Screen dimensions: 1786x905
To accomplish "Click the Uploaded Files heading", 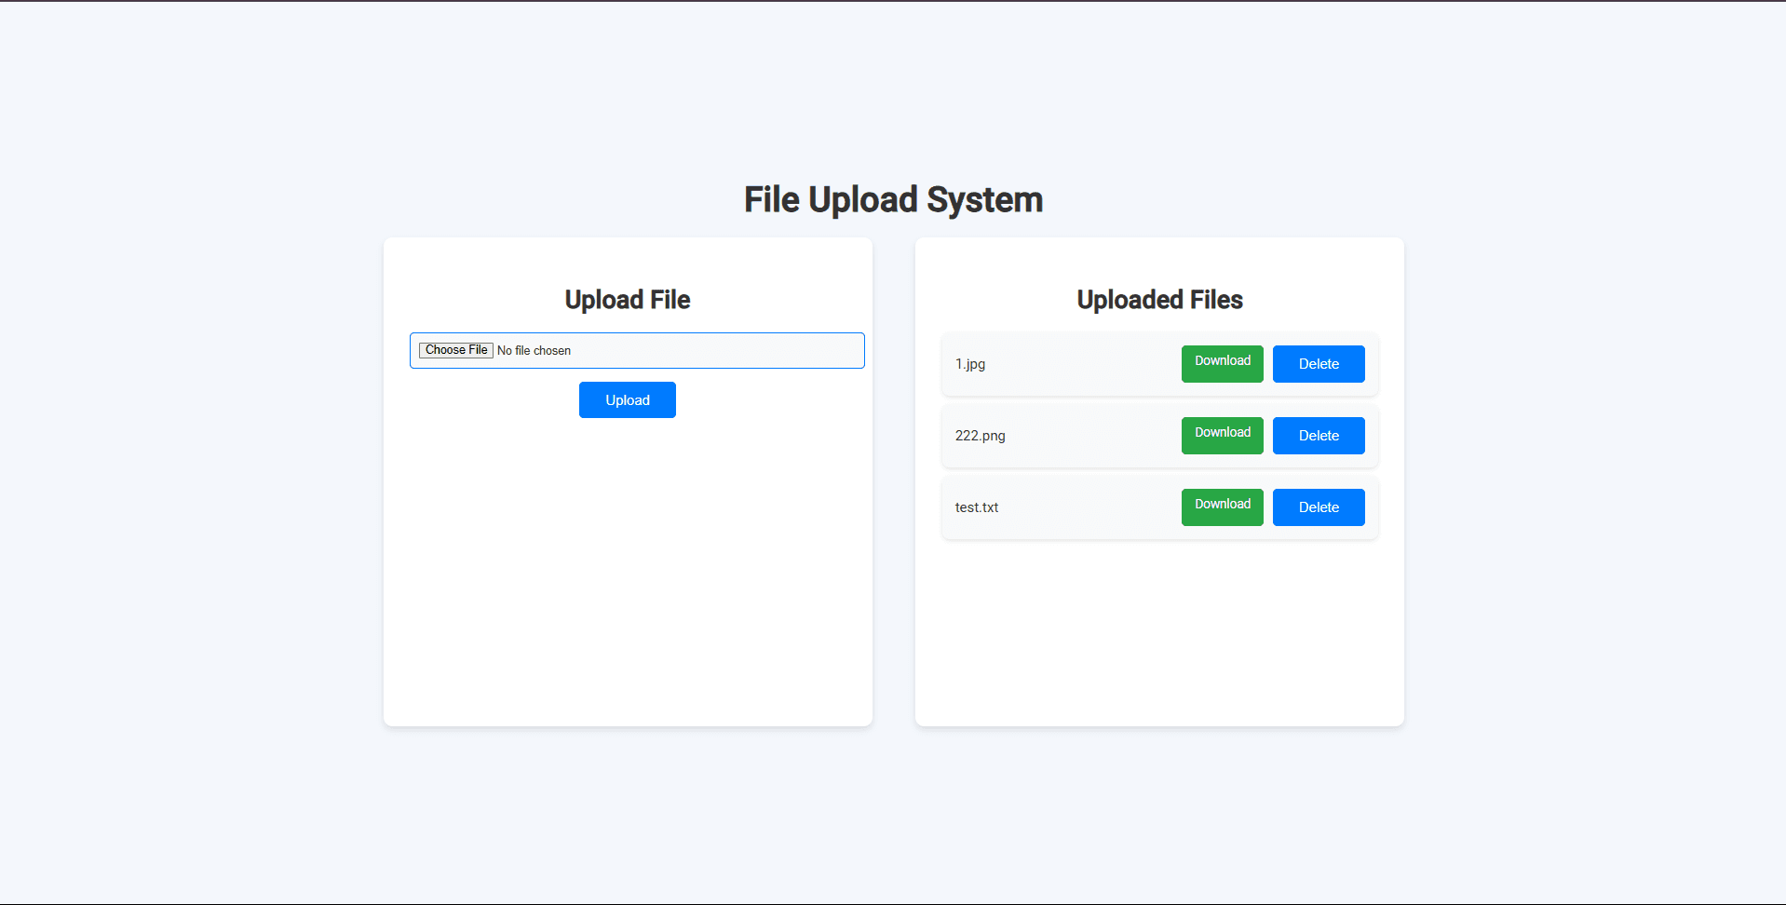I will point(1159,300).
